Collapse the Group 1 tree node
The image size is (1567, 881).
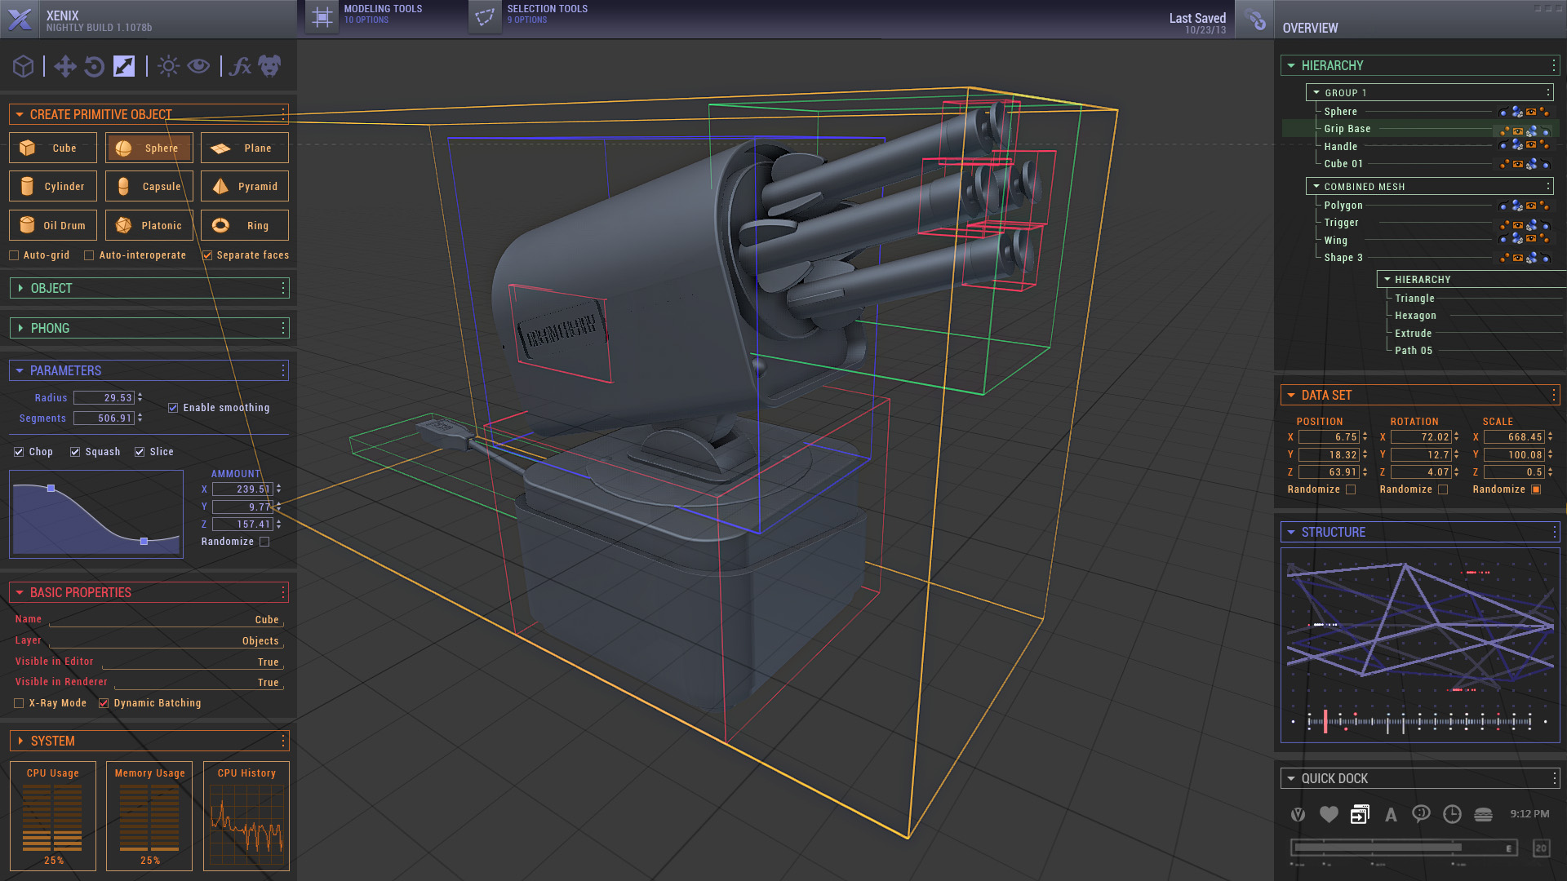(x=1316, y=93)
